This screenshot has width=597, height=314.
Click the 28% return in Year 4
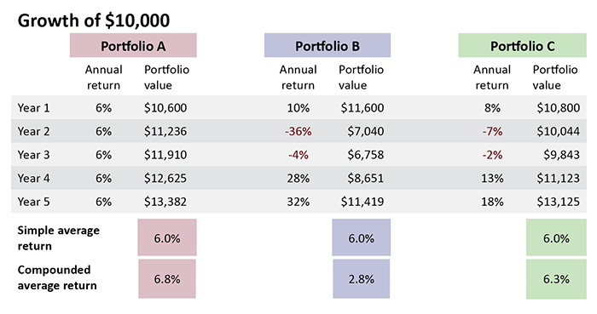coord(298,178)
